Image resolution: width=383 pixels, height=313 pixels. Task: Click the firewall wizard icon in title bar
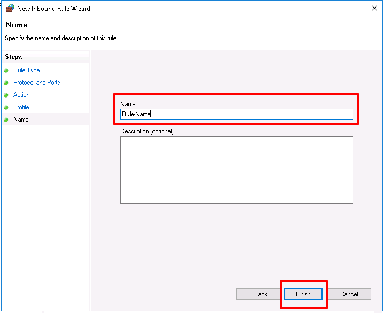[10, 8]
